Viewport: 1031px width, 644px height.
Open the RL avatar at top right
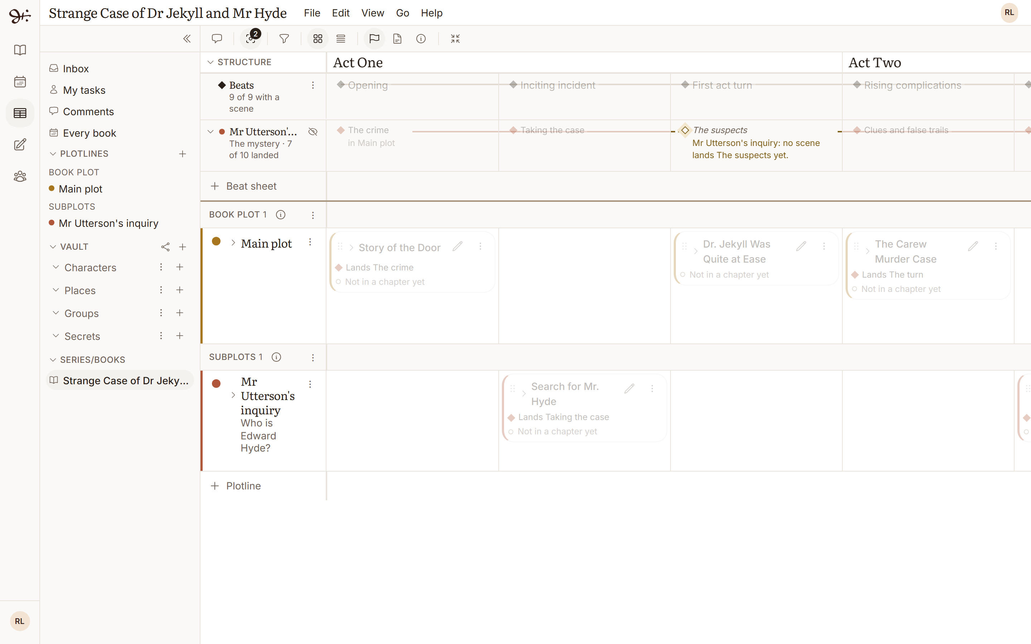(x=1009, y=13)
